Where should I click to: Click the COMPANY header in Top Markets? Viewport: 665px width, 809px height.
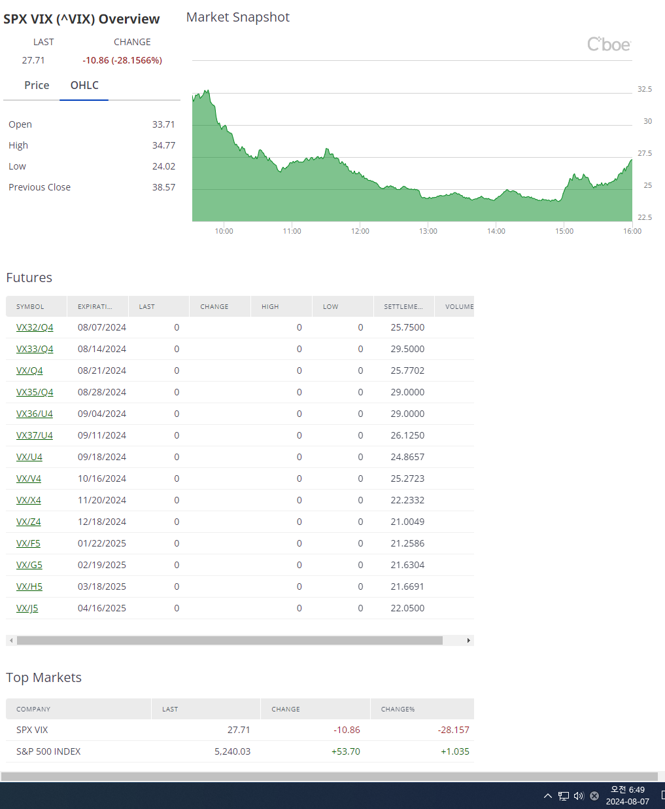click(78, 709)
